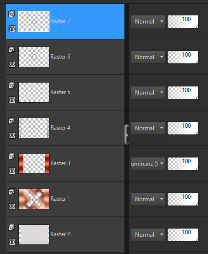Click the Raster 2 layer type icon
This screenshot has width=208, height=254.
[x=12, y=227]
